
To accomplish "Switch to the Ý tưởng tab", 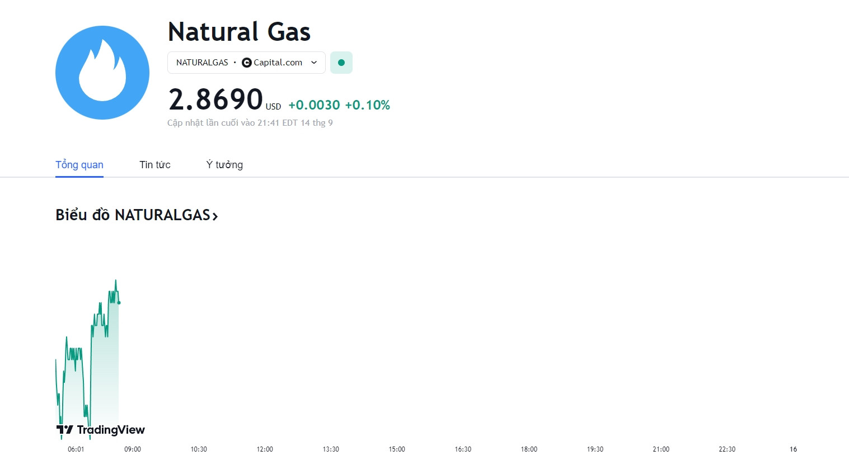I will coord(224,165).
